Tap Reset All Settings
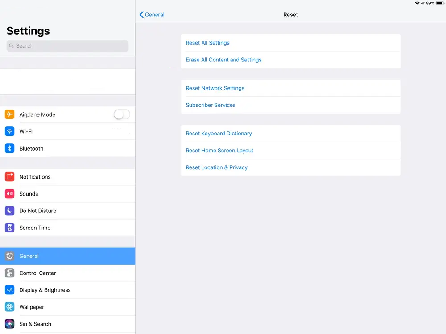This screenshot has width=446, height=334. tap(207, 43)
